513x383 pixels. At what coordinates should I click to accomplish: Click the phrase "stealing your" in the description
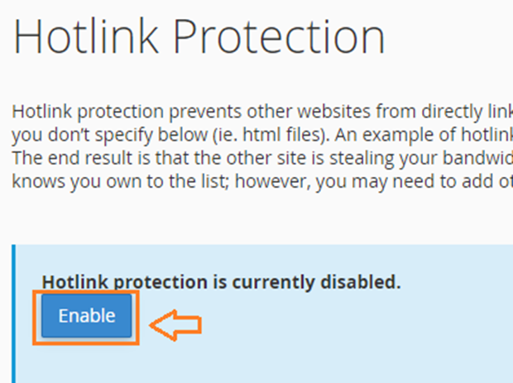click(383, 158)
